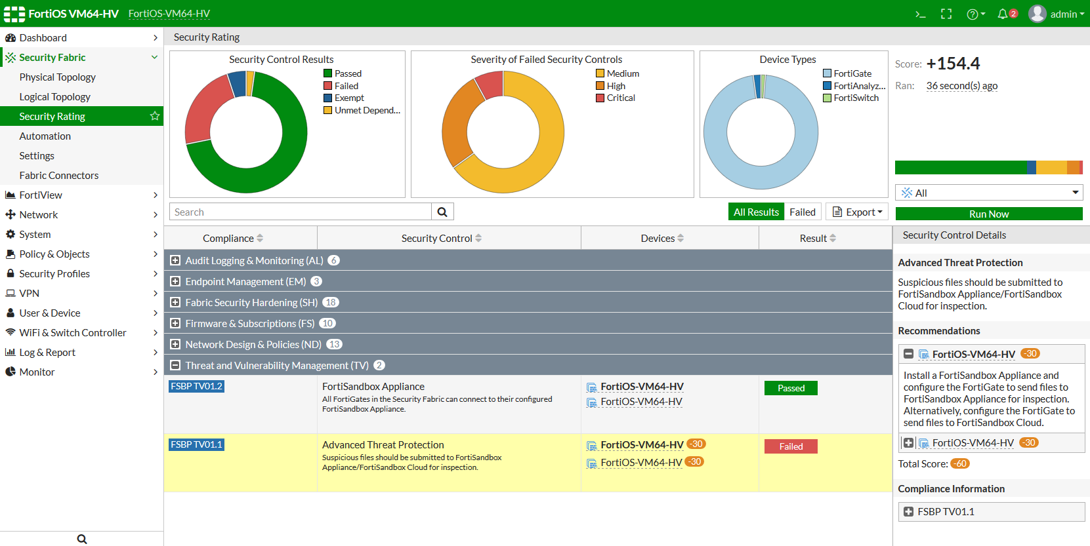The height and width of the screenshot is (546, 1090).
Task: Toggle Passed legend in Security Control Results
Action: [342, 73]
